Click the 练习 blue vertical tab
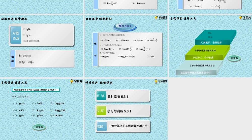The height and width of the screenshot is (140, 252). (95, 50)
